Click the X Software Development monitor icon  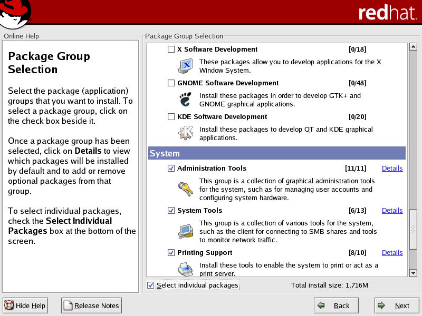tap(186, 66)
